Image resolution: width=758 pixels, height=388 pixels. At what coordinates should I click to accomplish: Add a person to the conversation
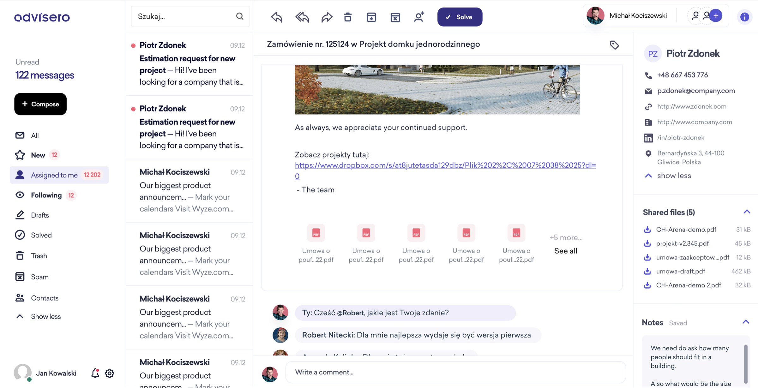click(419, 17)
